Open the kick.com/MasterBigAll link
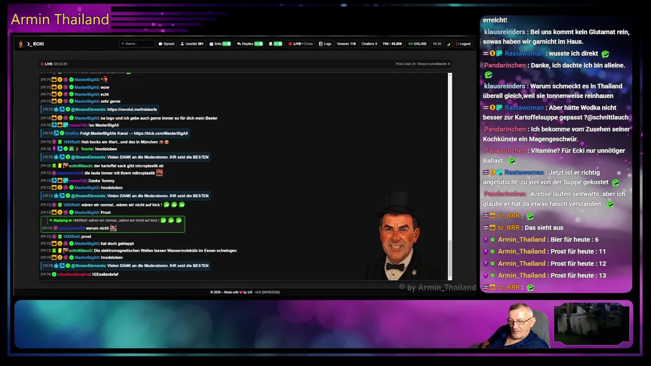The image size is (651, 366). (161, 133)
